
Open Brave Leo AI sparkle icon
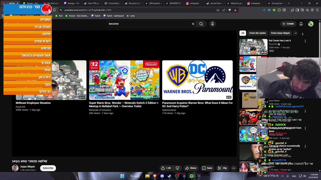[307, 10]
